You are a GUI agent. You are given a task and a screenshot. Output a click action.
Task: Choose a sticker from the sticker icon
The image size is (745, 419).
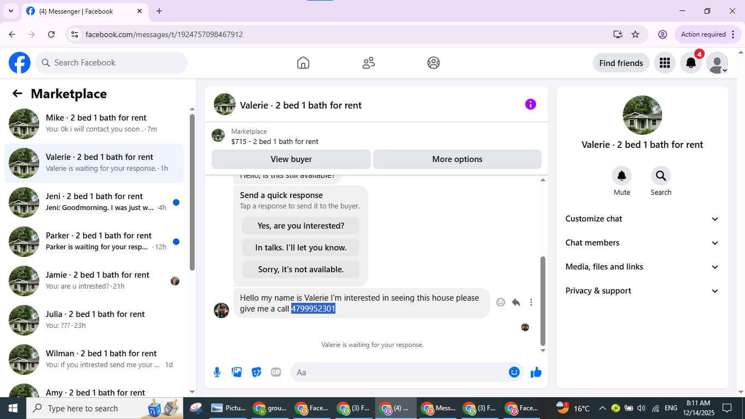coord(256,372)
